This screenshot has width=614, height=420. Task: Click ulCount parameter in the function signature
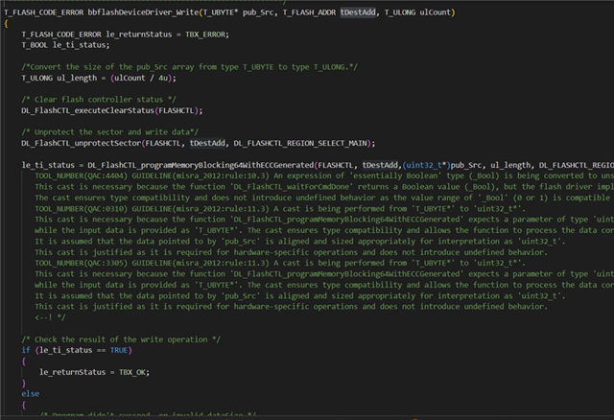pos(435,12)
